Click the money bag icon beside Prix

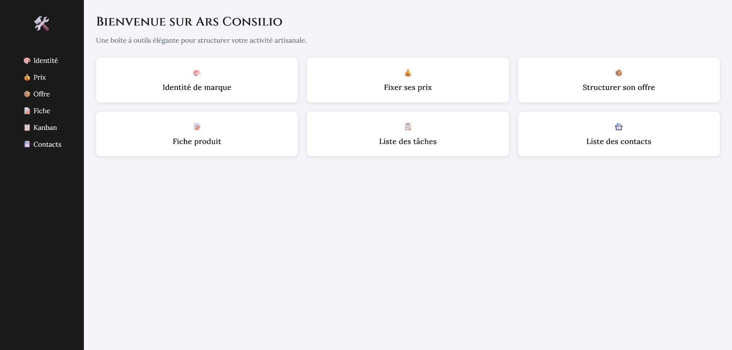(x=27, y=77)
